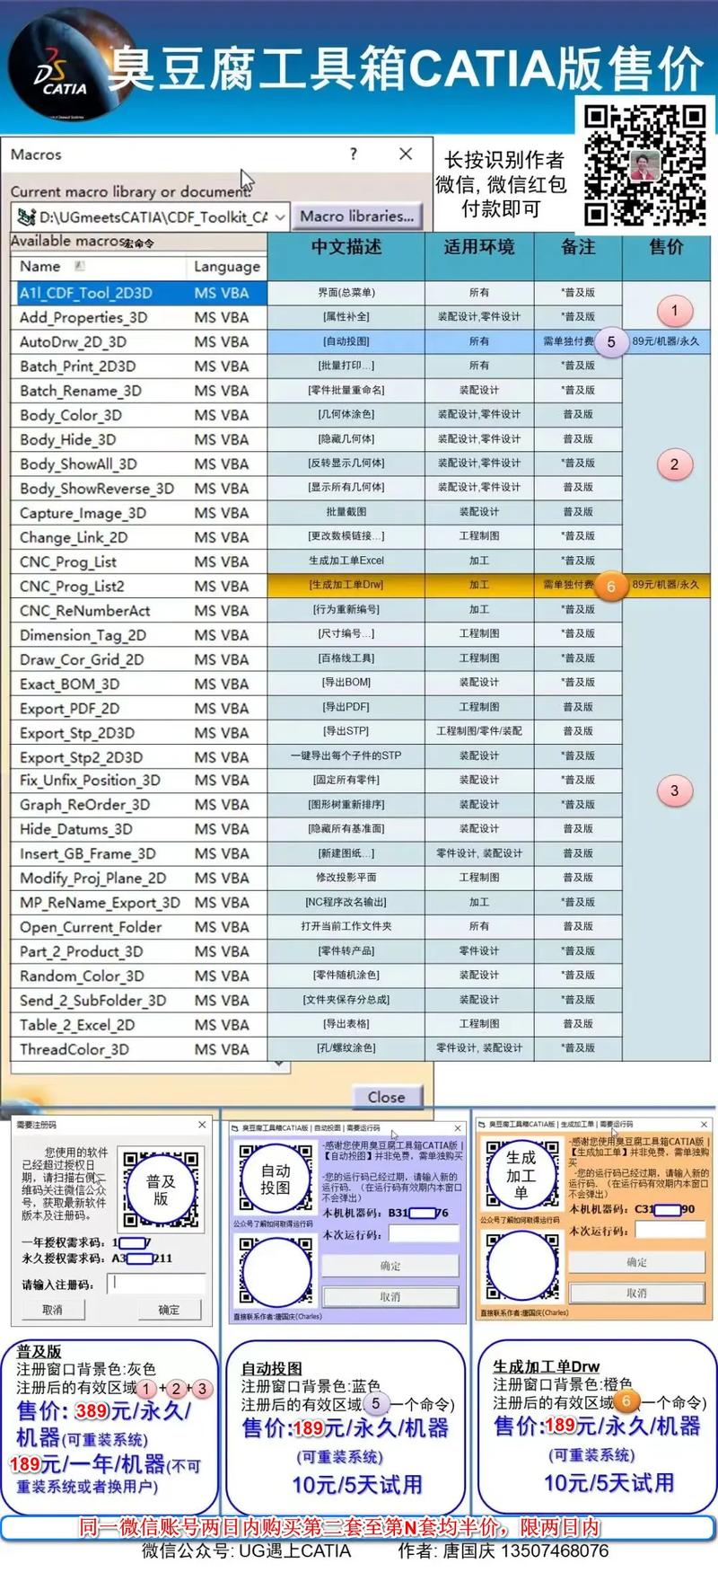
Task: Click 取消 in the 自动投图 dialog
Action: click(x=390, y=1296)
